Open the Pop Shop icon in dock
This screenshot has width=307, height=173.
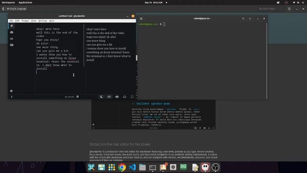pos(163,167)
